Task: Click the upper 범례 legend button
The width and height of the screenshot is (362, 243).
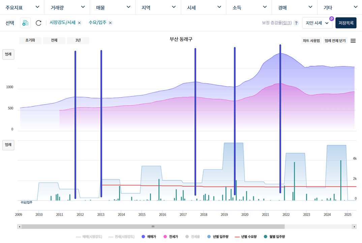Action: click(x=8, y=54)
